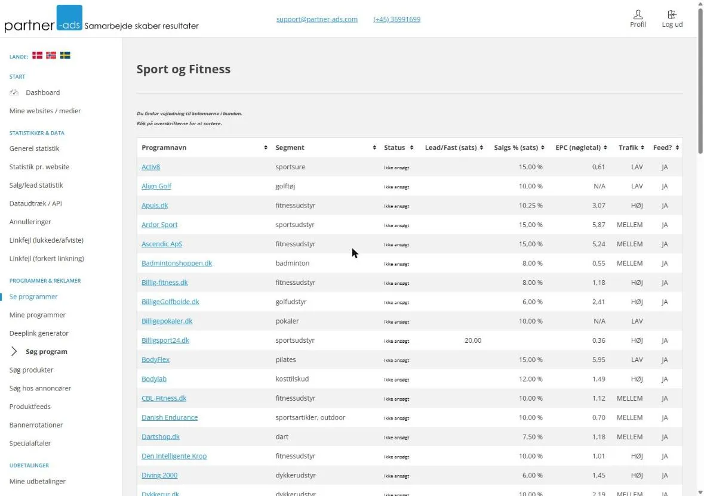Open the Align Golf program link
Image resolution: width=704 pixels, height=496 pixels.
click(x=156, y=186)
